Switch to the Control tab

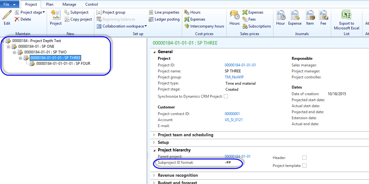click(92, 4)
